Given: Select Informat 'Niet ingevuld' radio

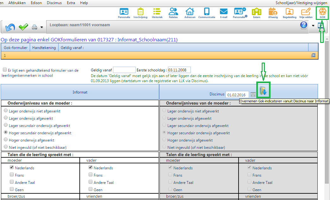Looking at the screenshot, I should (6, 147).
